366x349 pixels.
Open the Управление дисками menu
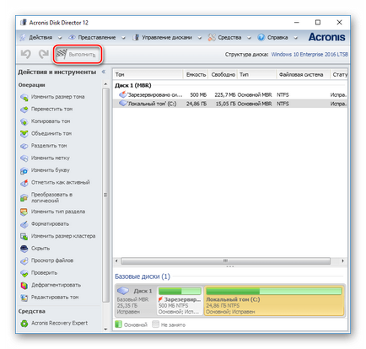(167, 37)
